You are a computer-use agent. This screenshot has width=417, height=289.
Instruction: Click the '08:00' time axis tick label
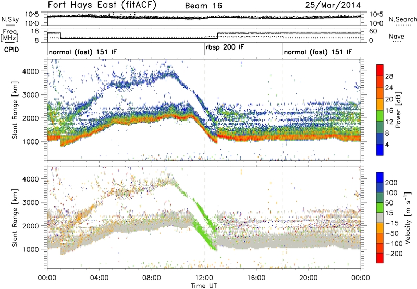152,278
